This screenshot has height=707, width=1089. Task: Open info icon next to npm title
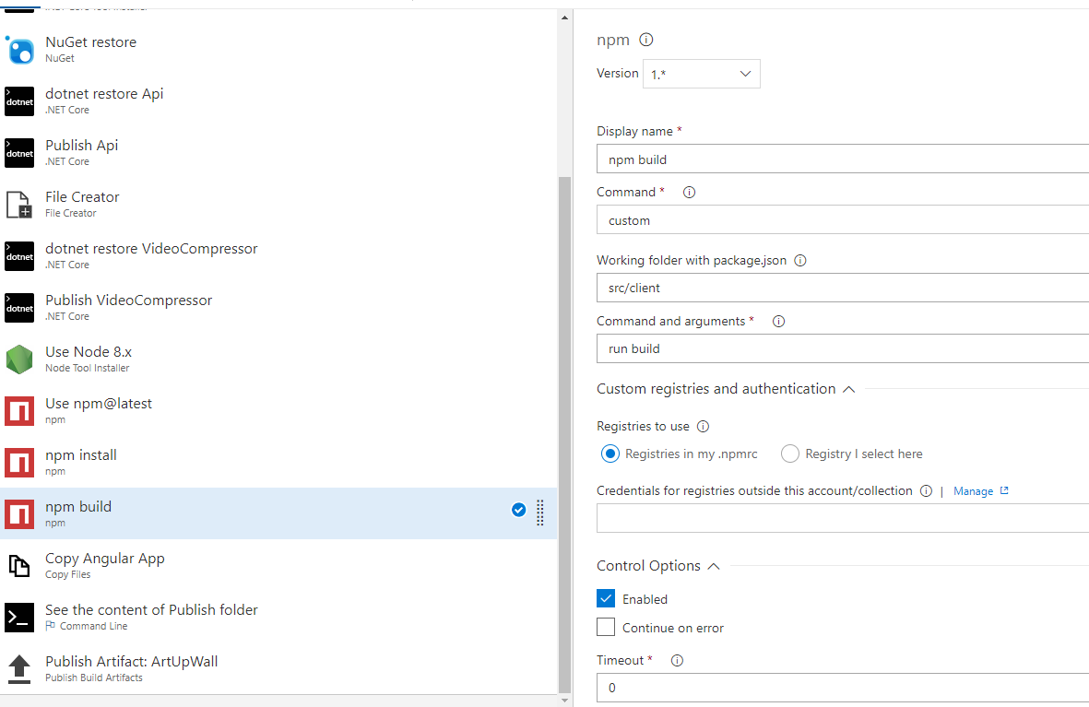tap(645, 40)
